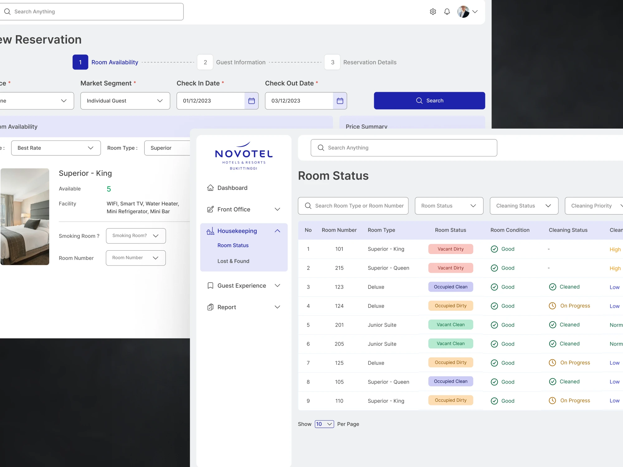Click the Front Office edit icon
623x467 pixels.
(x=210, y=209)
